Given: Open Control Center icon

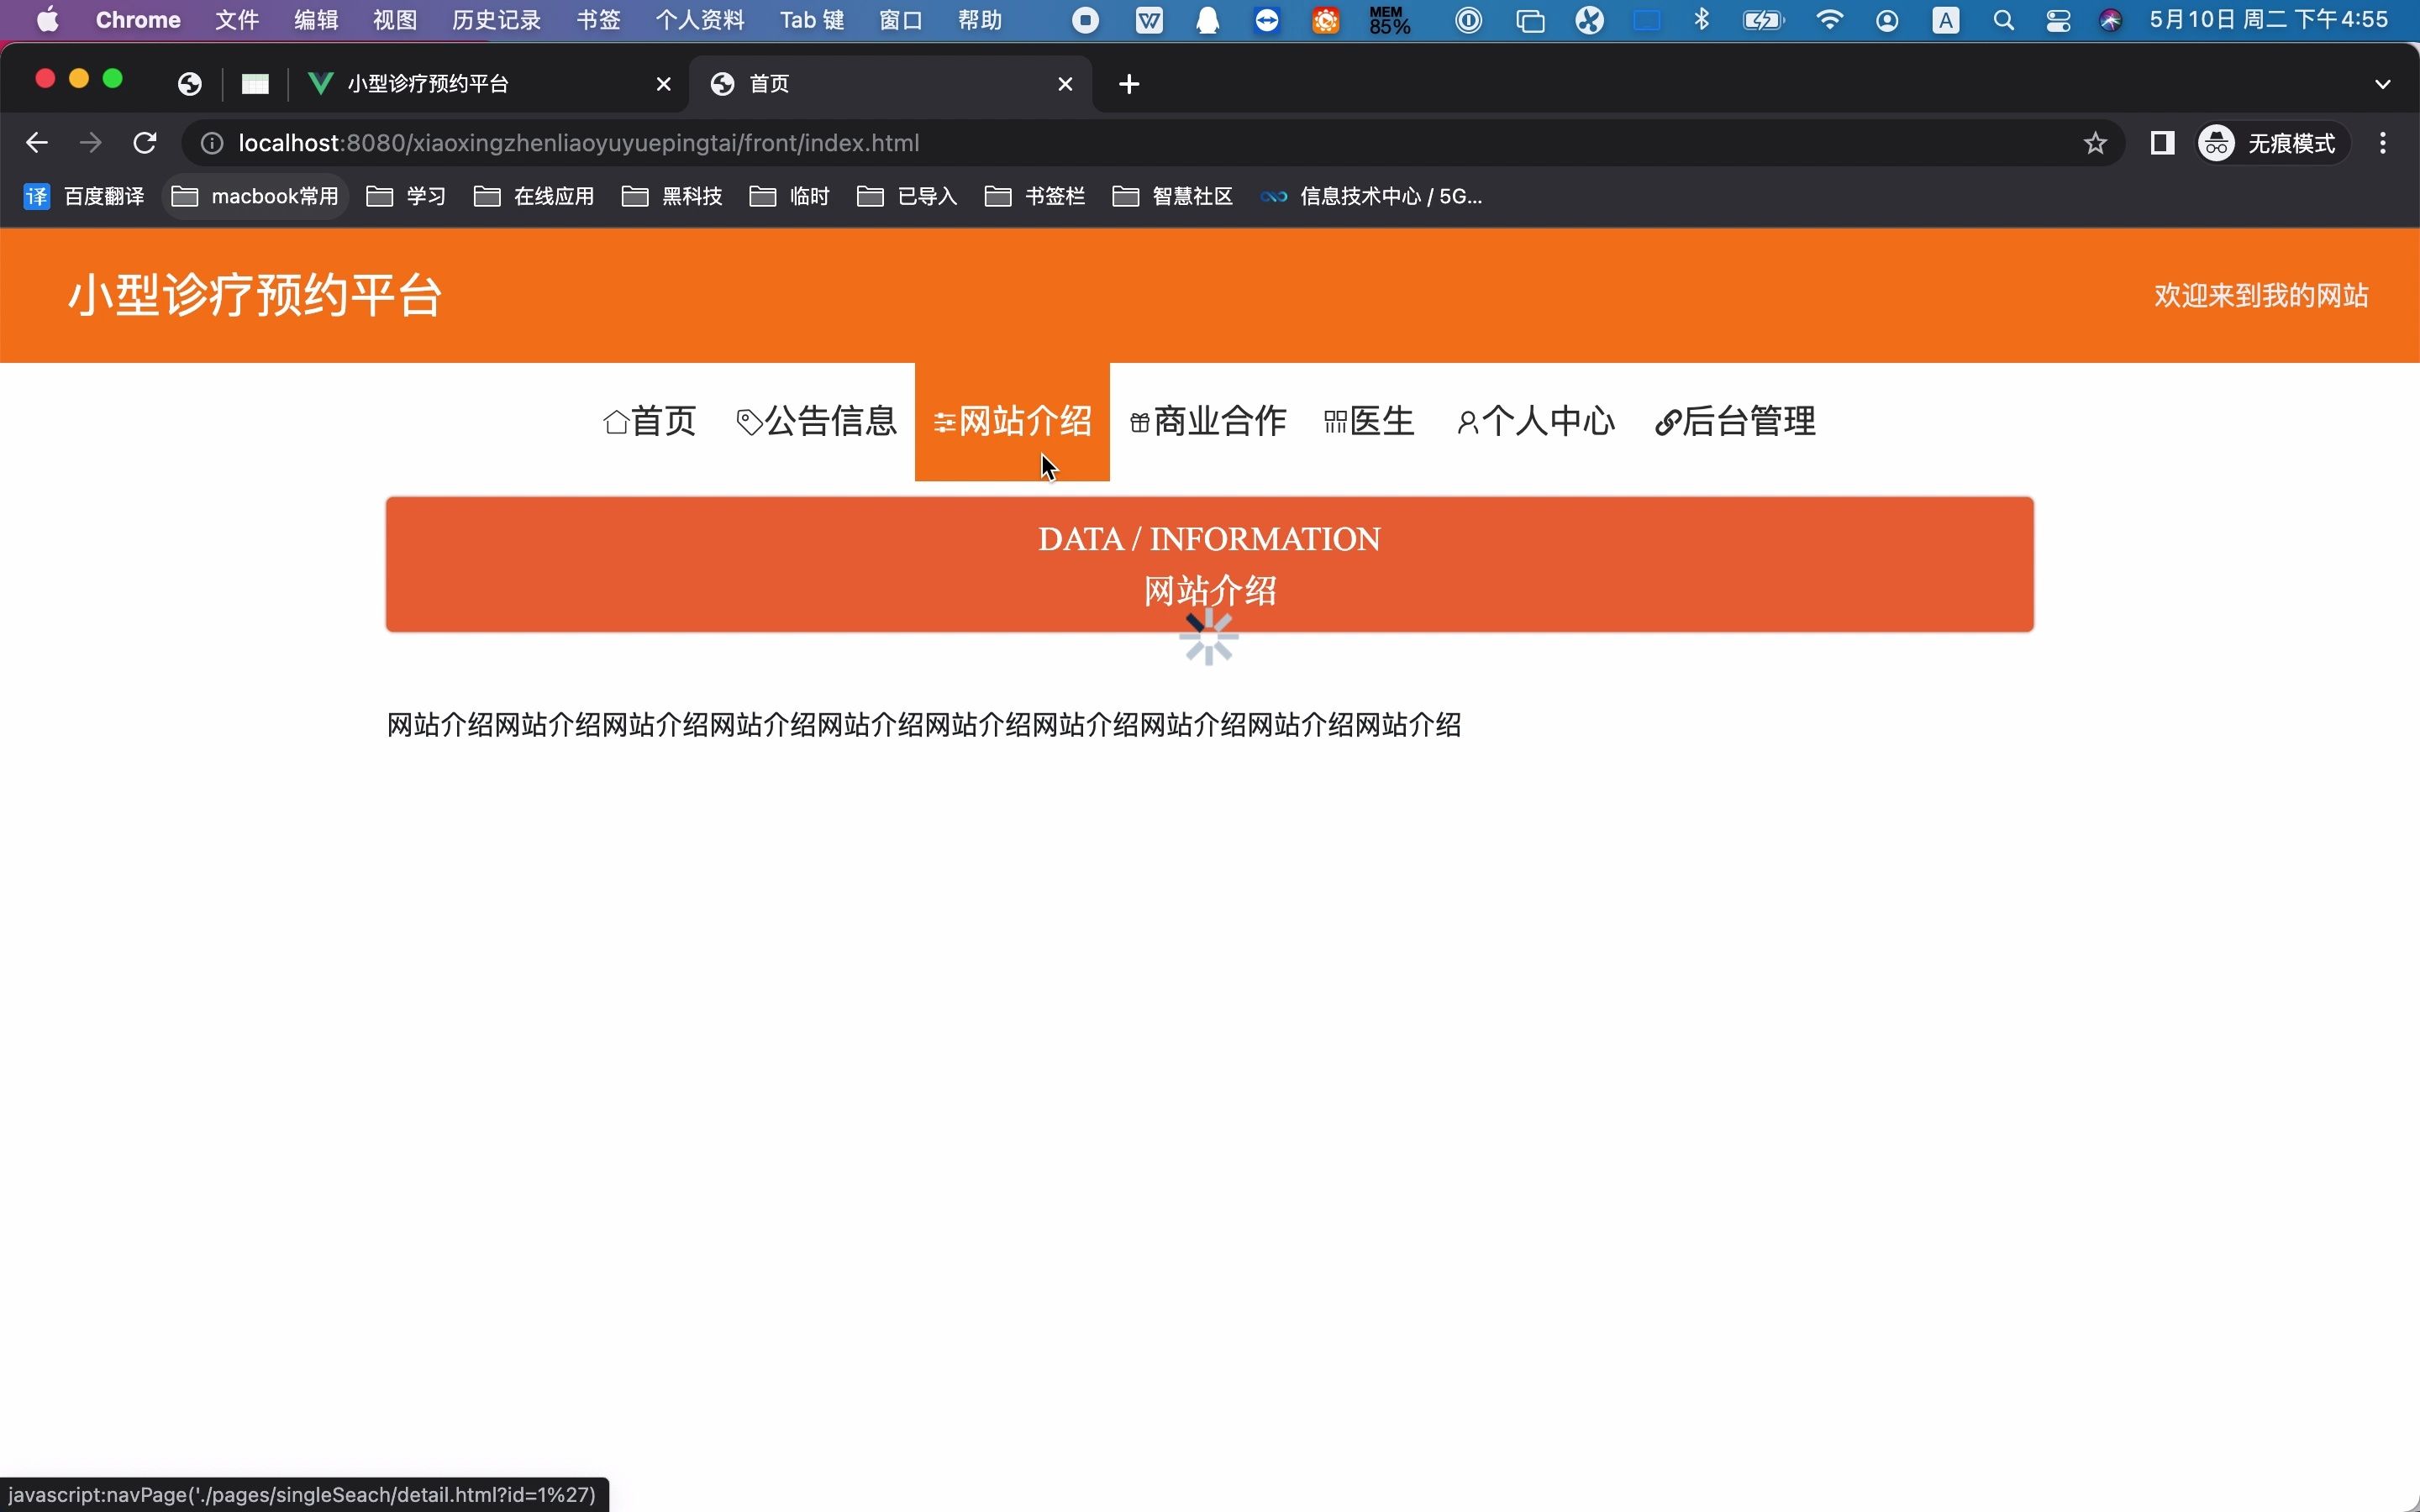Looking at the screenshot, I should coord(2058,20).
